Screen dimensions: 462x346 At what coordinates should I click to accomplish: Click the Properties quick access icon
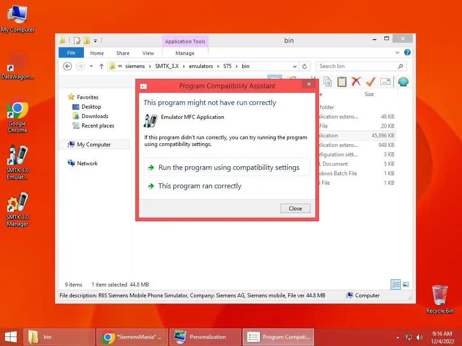click(77, 40)
